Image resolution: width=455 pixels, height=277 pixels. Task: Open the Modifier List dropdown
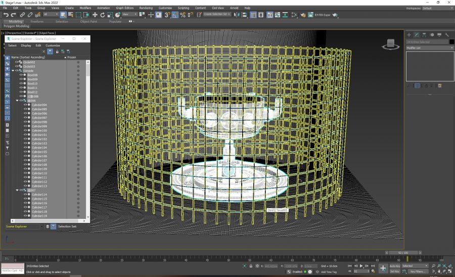click(430, 48)
